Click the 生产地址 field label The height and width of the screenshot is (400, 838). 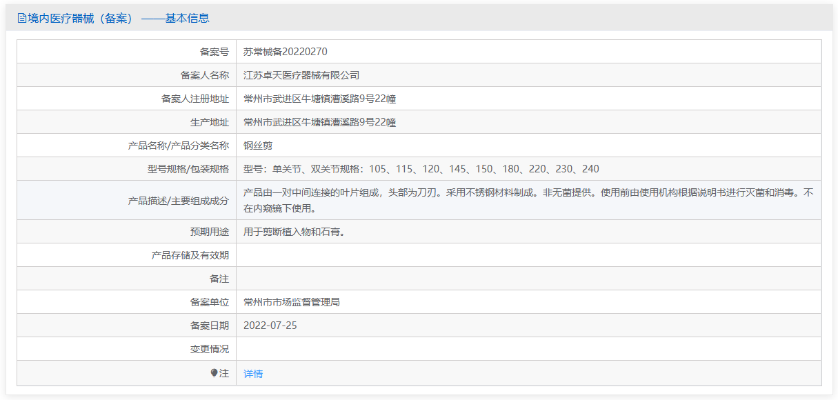pyautogui.click(x=210, y=122)
